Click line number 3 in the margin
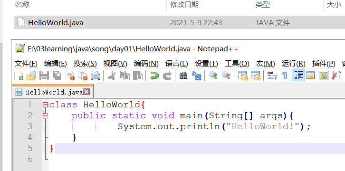 [x=30, y=126]
